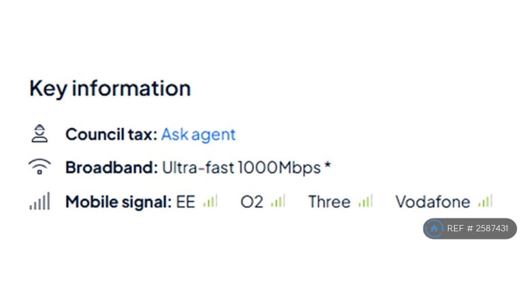Click the Mobile signal label

coord(118,201)
